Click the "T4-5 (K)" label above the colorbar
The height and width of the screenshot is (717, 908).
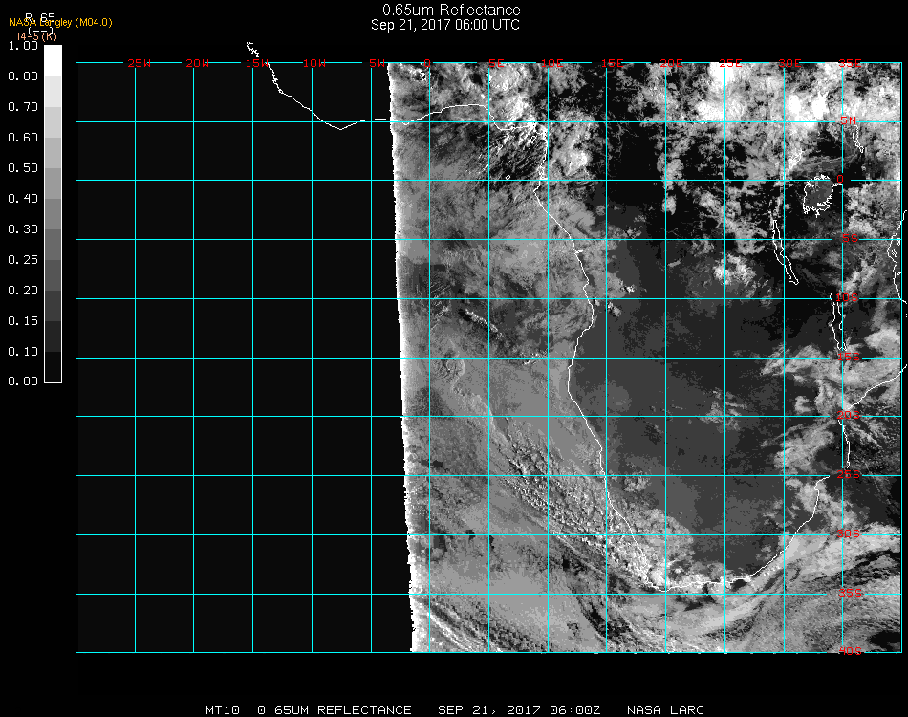pos(36,36)
